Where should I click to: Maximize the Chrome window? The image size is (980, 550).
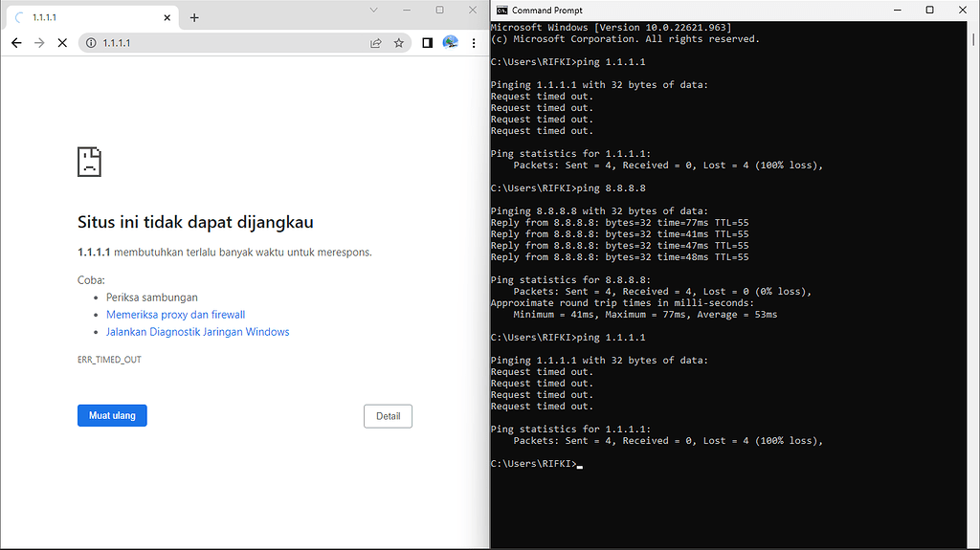pos(440,10)
